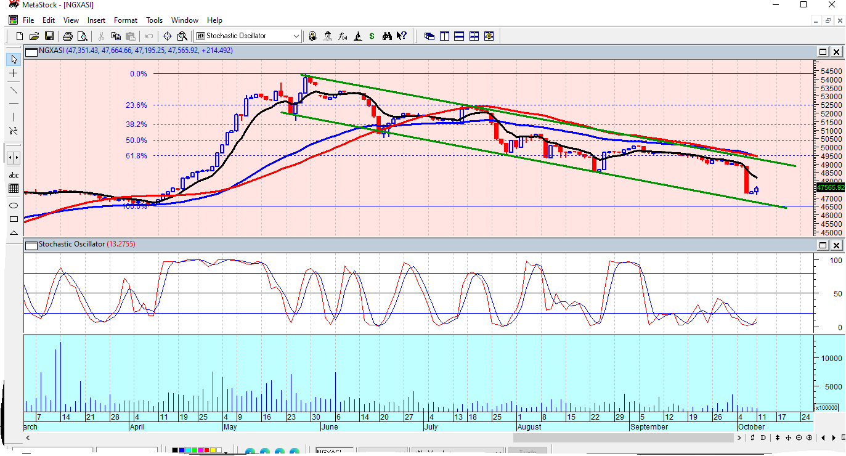Click the chart scrollbar right arrow
Viewport: 846px width, 456px height.
pos(739,438)
